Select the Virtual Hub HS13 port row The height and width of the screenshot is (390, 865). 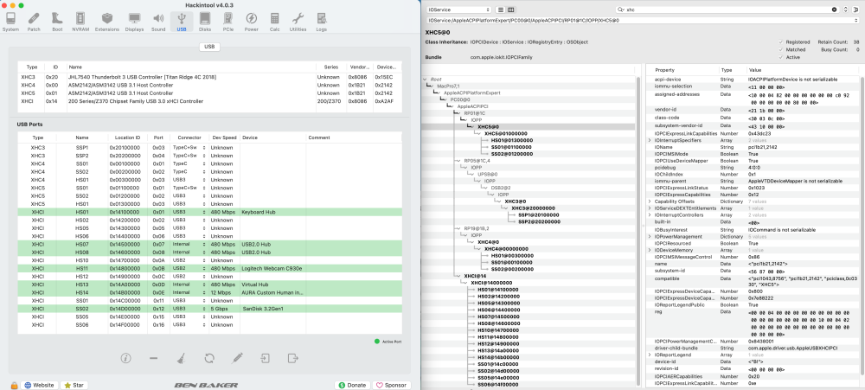point(209,285)
